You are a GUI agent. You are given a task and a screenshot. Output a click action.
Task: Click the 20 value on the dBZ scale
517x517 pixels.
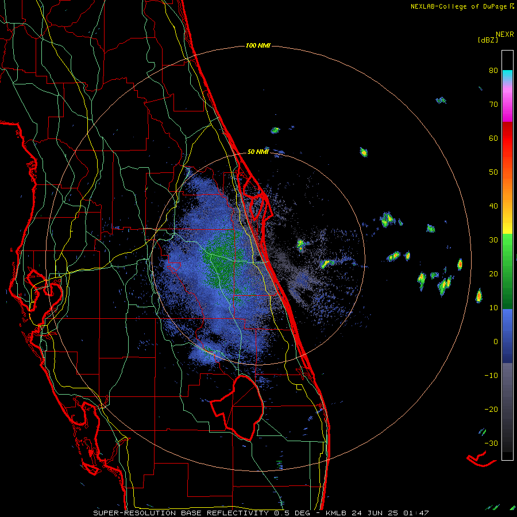click(x=493, y=273)
